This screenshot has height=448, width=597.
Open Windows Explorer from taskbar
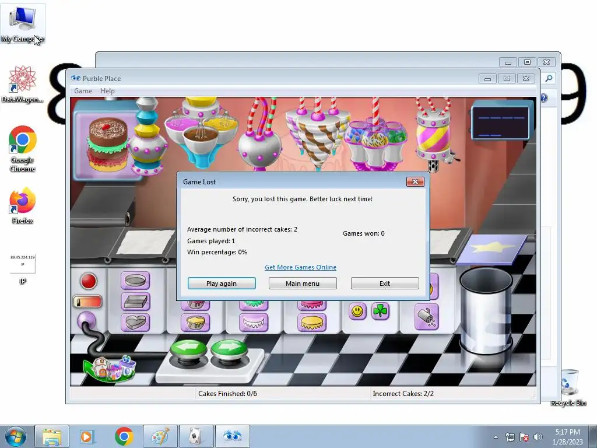[52, 436]
